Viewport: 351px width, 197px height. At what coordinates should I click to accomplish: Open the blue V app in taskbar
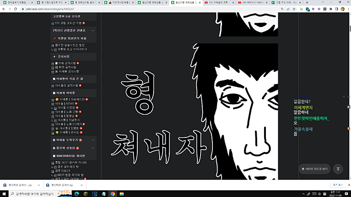[x=94, y=194]
